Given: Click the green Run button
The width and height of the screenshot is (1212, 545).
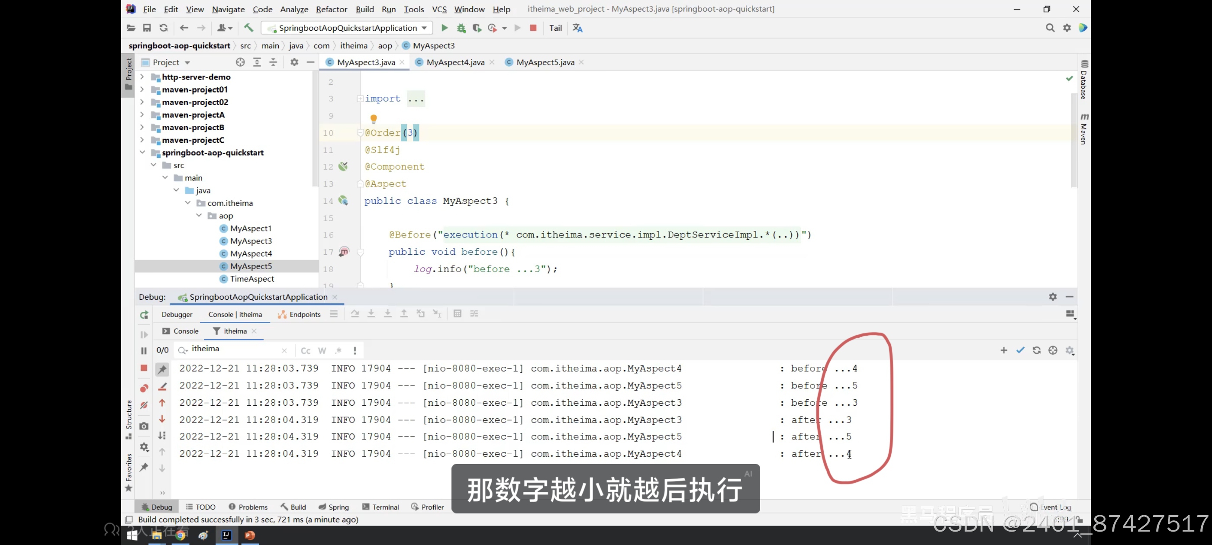Looking at the screenshot, I should point(444,28).
